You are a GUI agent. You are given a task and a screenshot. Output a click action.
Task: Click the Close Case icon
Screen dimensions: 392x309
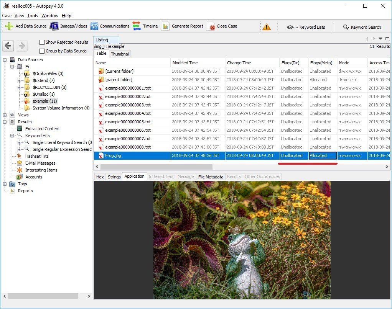[211, 26]
